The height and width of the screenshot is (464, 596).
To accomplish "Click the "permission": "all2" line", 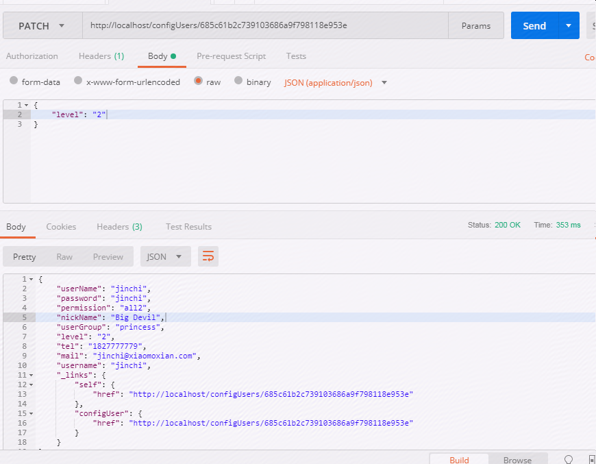I will pyautogui.click(x=103, y=308).
